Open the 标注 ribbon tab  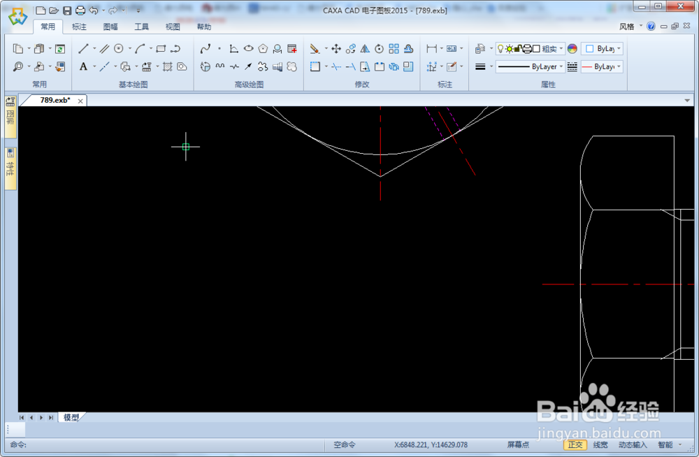coord(80,27)
